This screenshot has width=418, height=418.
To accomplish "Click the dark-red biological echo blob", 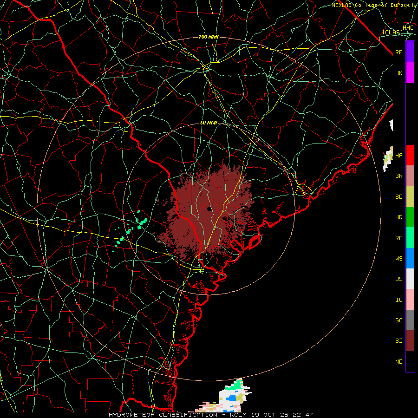I will pyautogui.click(x=205, y=213).
